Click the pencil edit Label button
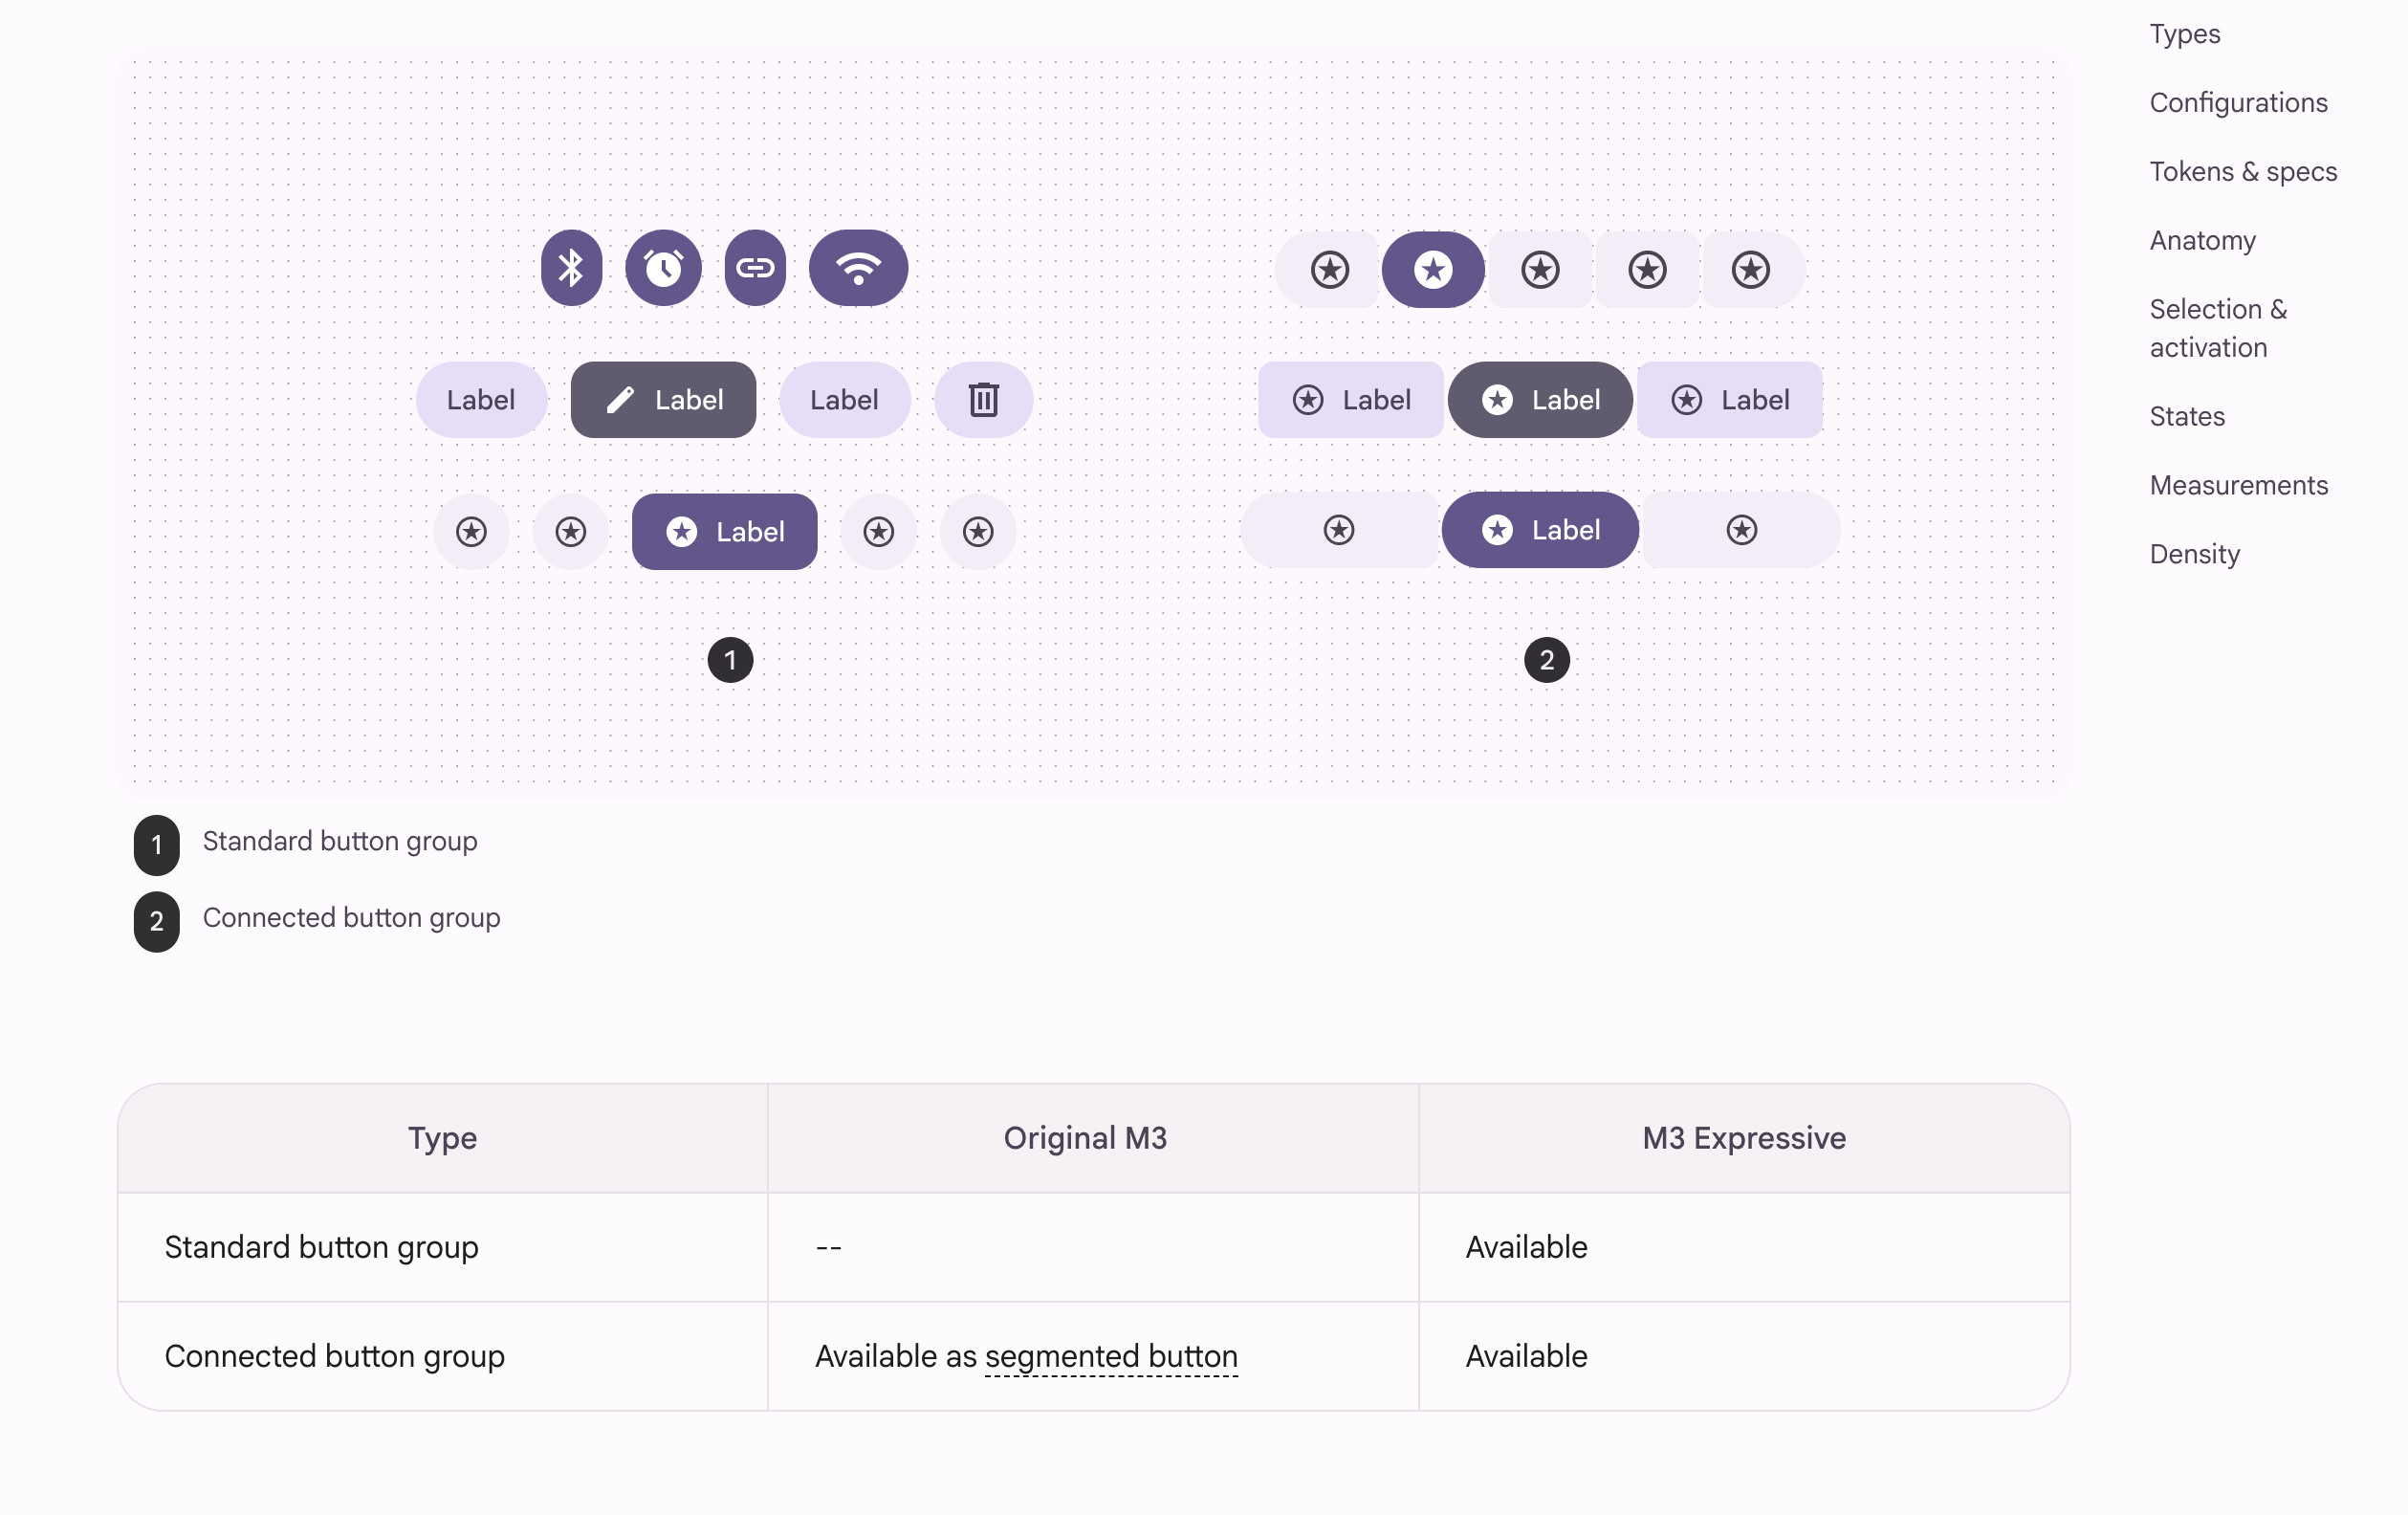The image size is (2408, 1515). point(663,400)
